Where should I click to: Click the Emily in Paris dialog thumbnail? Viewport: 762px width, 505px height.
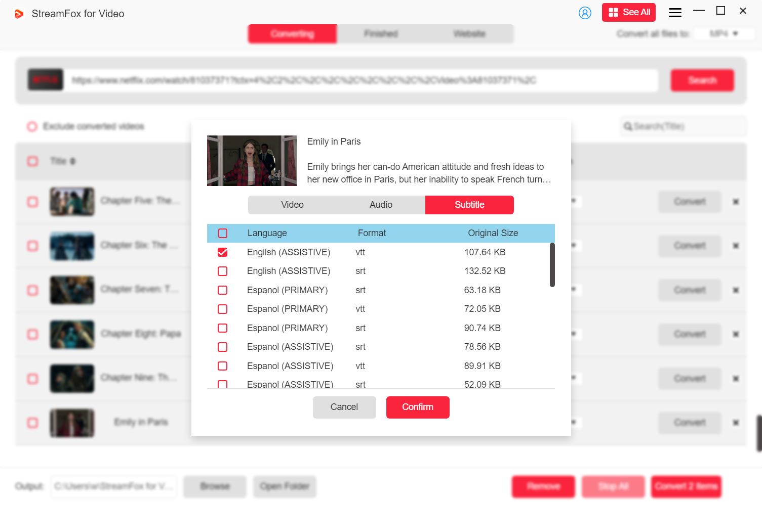pyautogui.click(x=252, y=161)
